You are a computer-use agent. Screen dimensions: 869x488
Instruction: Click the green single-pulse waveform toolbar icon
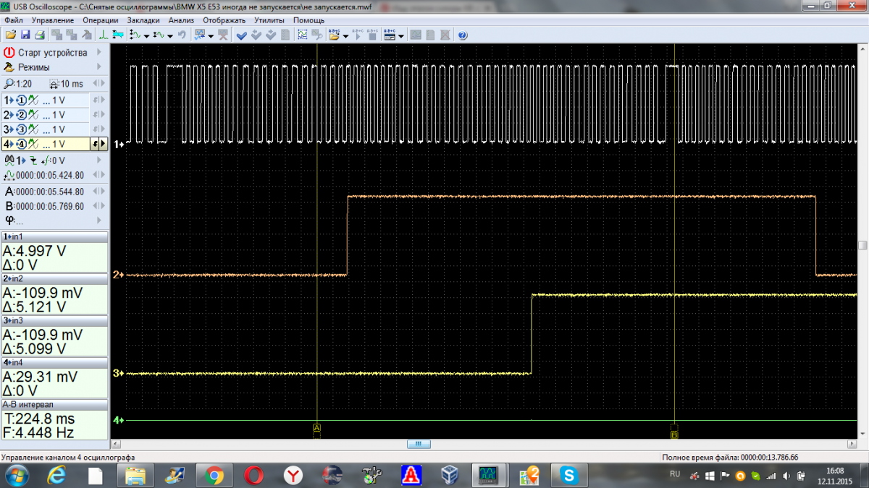pyautogui.click(x=104, y=35)
